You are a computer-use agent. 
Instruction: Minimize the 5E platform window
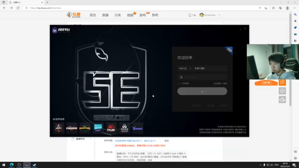[x=240, y=29]
